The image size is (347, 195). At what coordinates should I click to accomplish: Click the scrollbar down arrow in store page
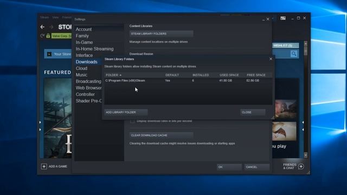coord(306,155)
